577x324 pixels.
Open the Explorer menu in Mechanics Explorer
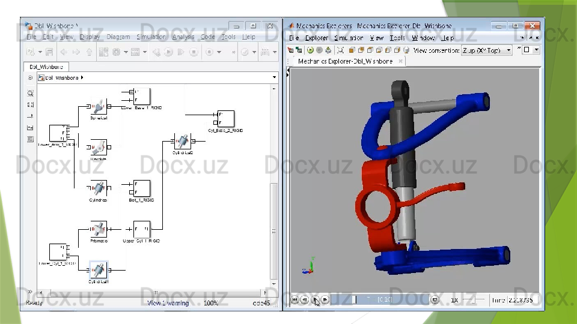pyautogui.click(x=317, y=38)
